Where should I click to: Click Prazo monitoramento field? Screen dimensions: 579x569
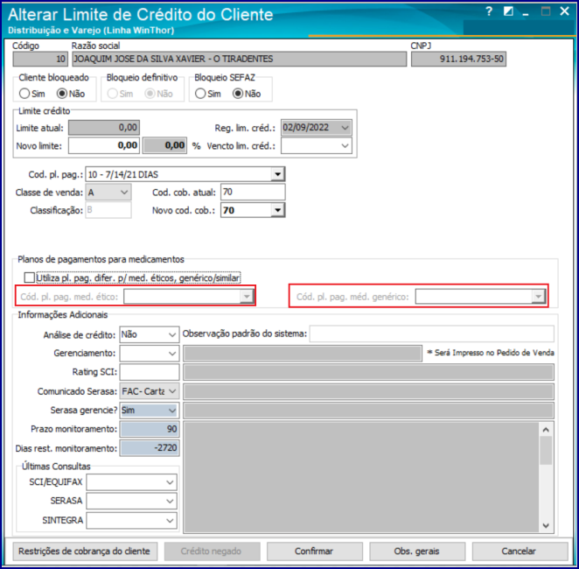(x=150, y=429)
